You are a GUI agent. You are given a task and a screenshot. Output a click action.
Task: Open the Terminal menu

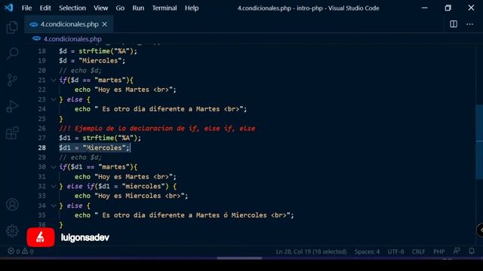pos(165,8)
